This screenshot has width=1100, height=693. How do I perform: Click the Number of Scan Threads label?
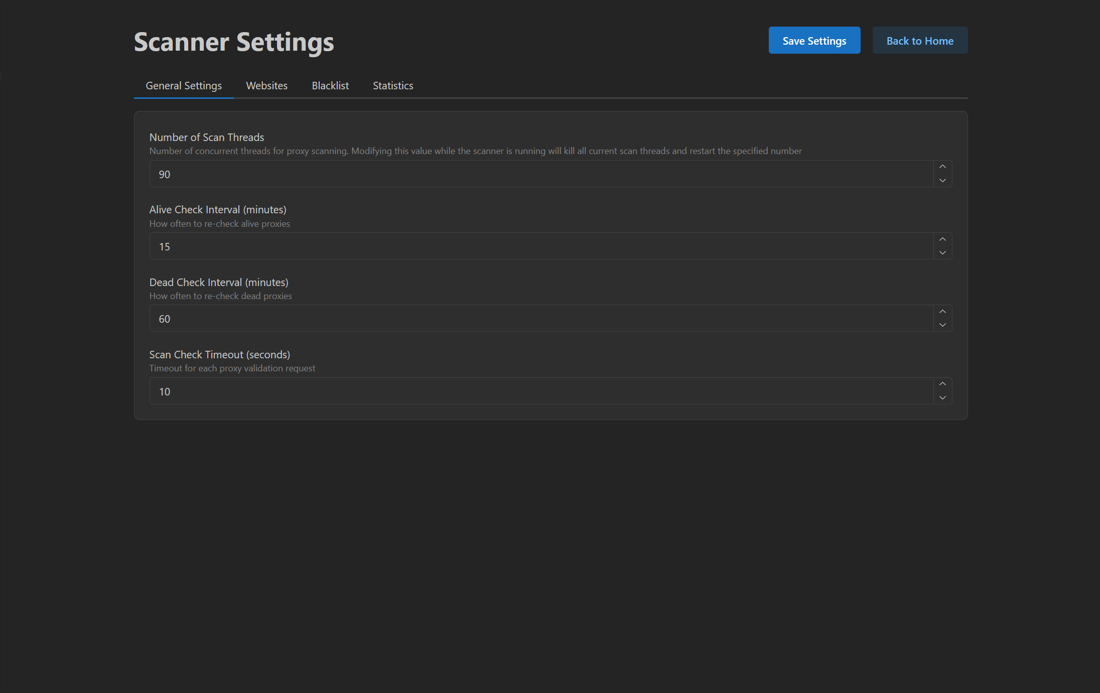pos(206,137)
